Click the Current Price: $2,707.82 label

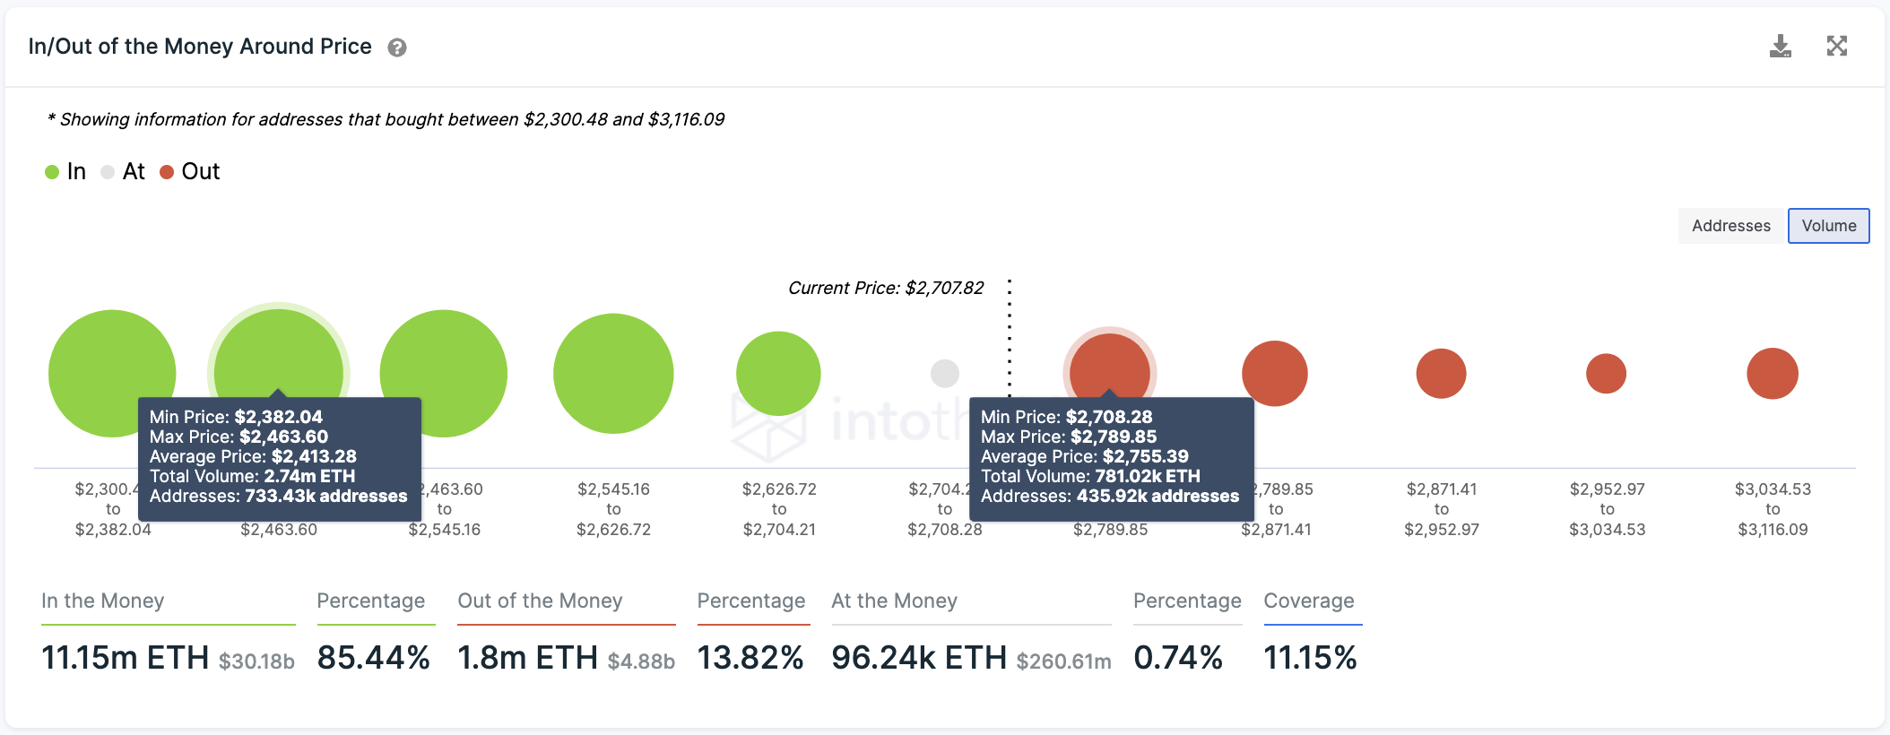pyautogui.click(x=886, y=288)
